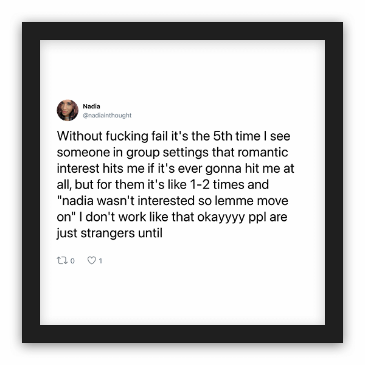Click the black picture frame border
Screen dimensions: 365x365
[x=182, y=31]
